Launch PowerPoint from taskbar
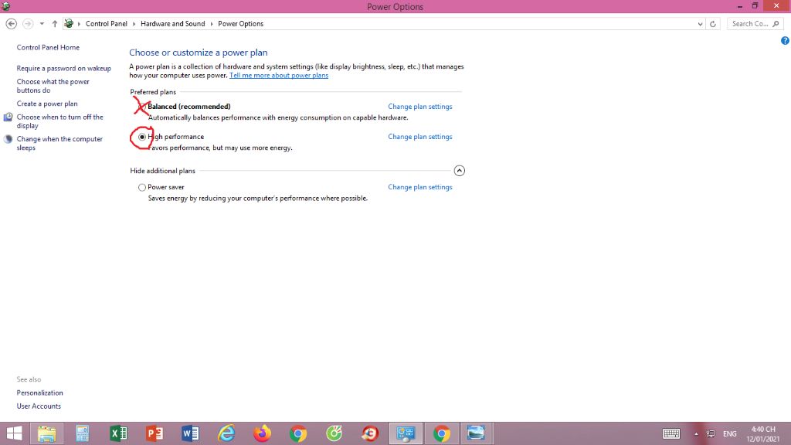This screenshot has width=791, height=445. pyautogui.click(x=154, y=433)
